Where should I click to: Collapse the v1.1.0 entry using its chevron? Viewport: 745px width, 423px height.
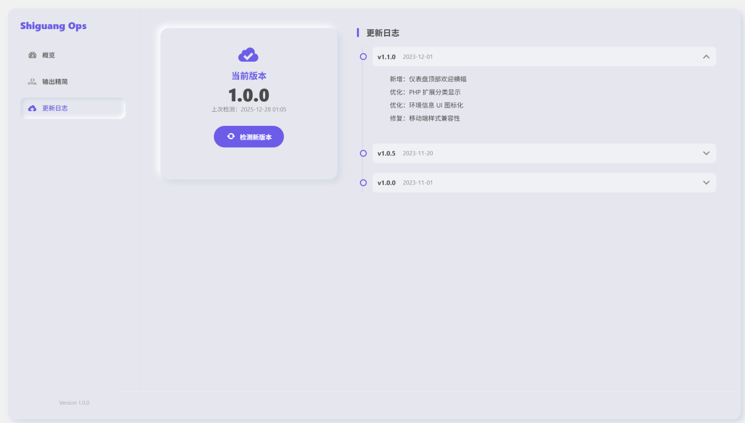(706, 57)
